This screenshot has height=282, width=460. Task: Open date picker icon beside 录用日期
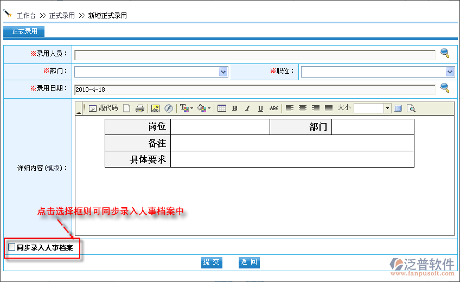(445, 88)
